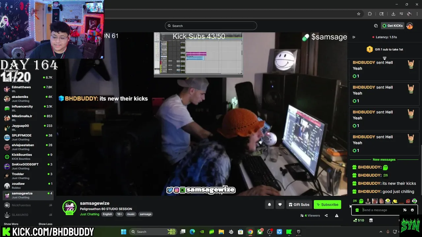This screenshot has height=237, width=422.
Task: Collapse the list with Show Less
Action: click(x=45, y=224)
